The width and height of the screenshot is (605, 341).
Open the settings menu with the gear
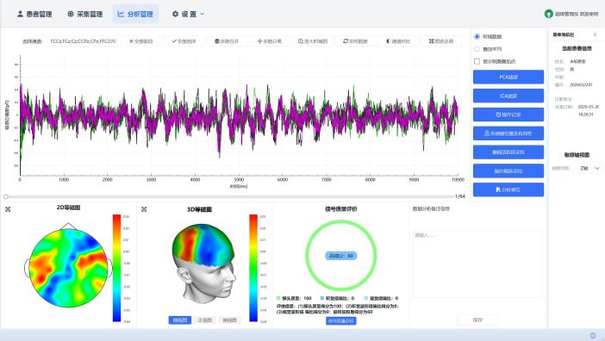188,14
